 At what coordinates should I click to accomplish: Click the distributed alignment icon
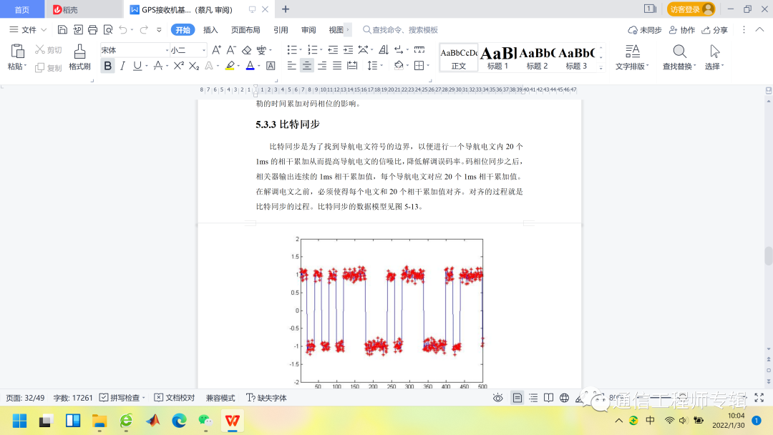[x=352, y=66]
